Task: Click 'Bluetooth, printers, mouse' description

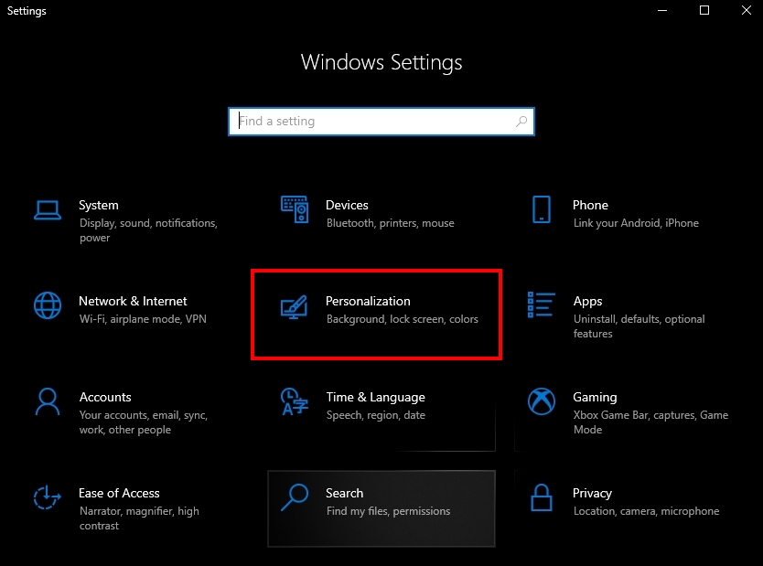Action: (391, 223)
